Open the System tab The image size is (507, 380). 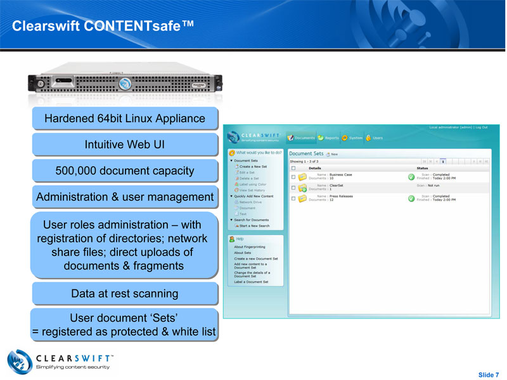[352, 138]
